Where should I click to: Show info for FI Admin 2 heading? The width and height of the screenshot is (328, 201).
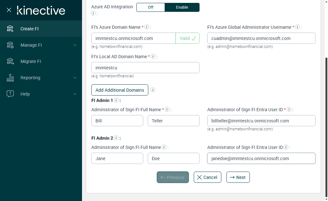116,138
